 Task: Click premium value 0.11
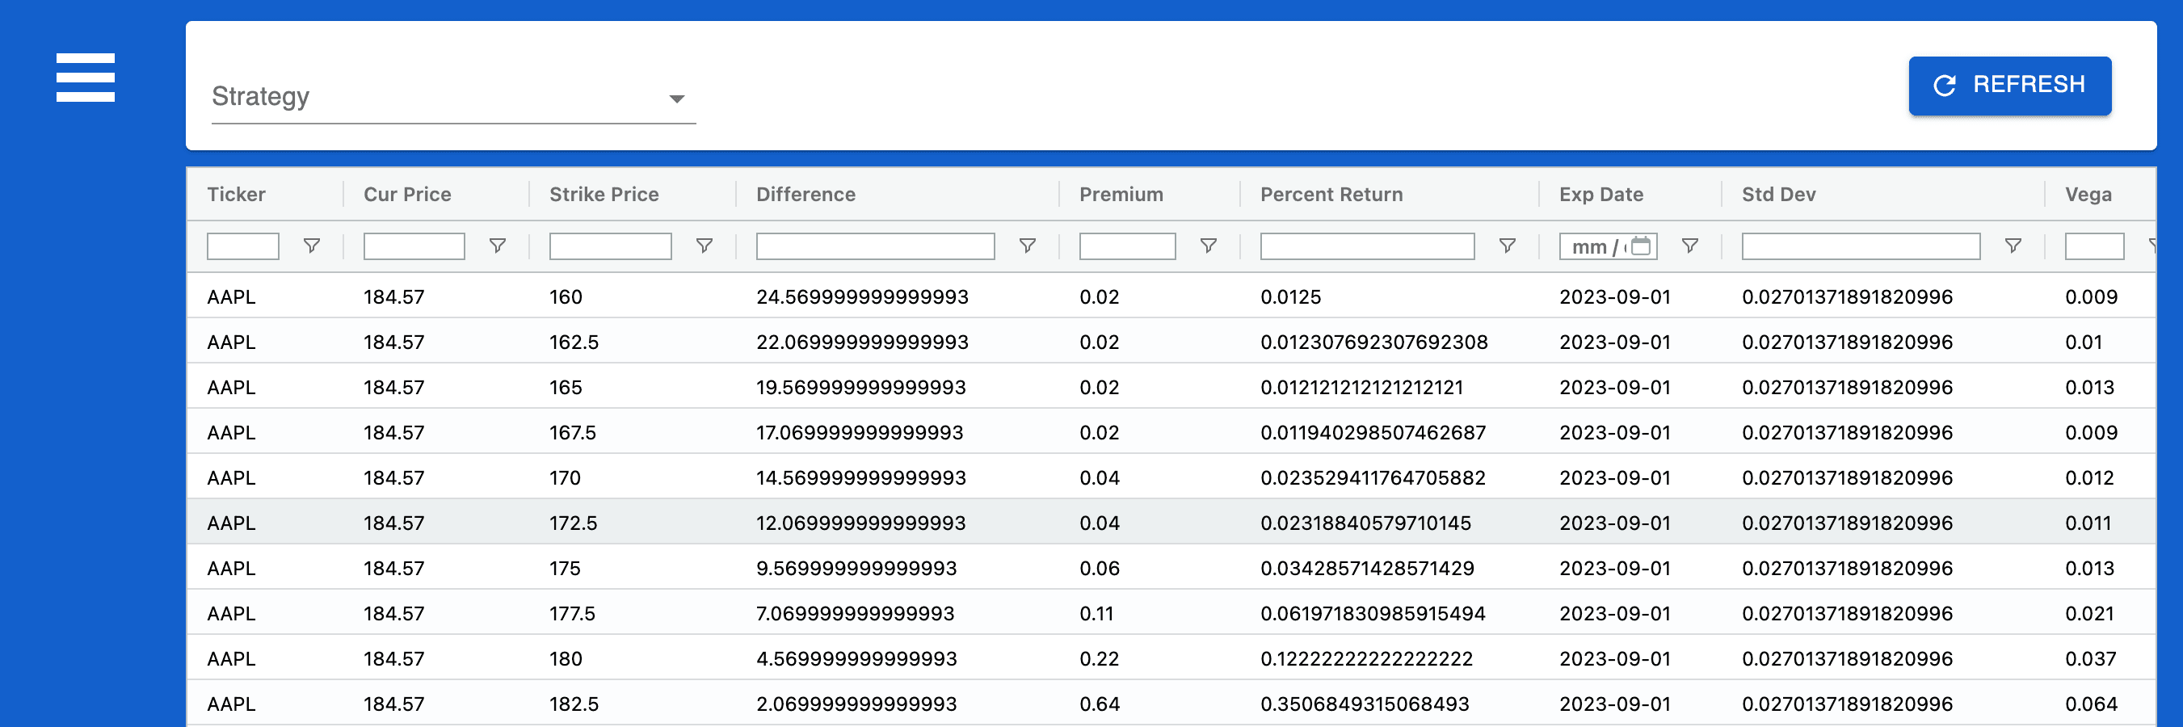tap(1096, 613)
